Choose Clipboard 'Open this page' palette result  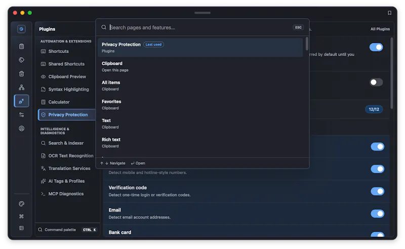[x=200, y=67]
